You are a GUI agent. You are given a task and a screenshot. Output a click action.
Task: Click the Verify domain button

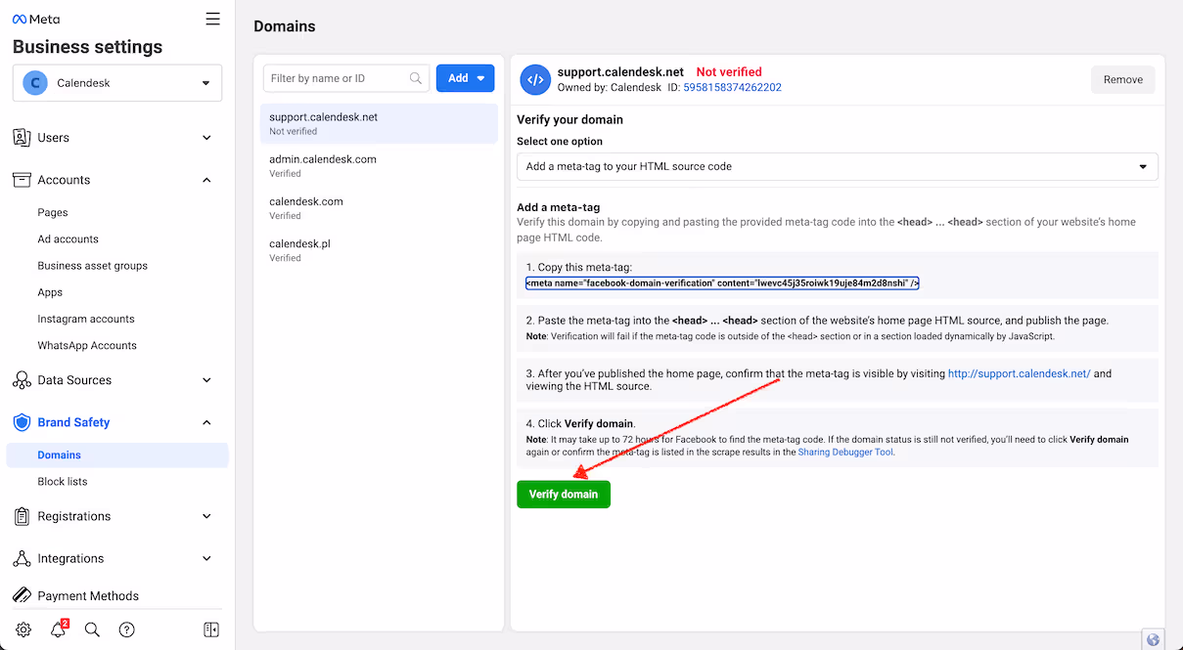click(564, 494)
